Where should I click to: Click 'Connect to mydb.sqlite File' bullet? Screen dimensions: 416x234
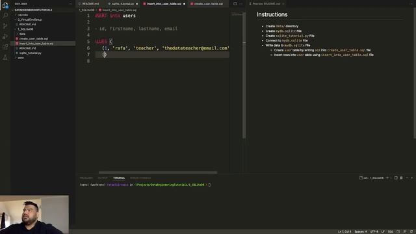pyautogui.click(x=287, y=40)
